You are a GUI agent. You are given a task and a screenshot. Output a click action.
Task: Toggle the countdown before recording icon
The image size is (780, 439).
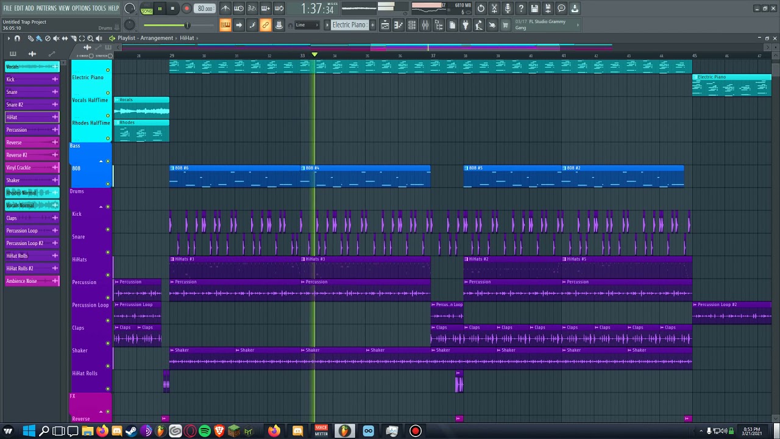pyautogui.click(x=252, y=9)
